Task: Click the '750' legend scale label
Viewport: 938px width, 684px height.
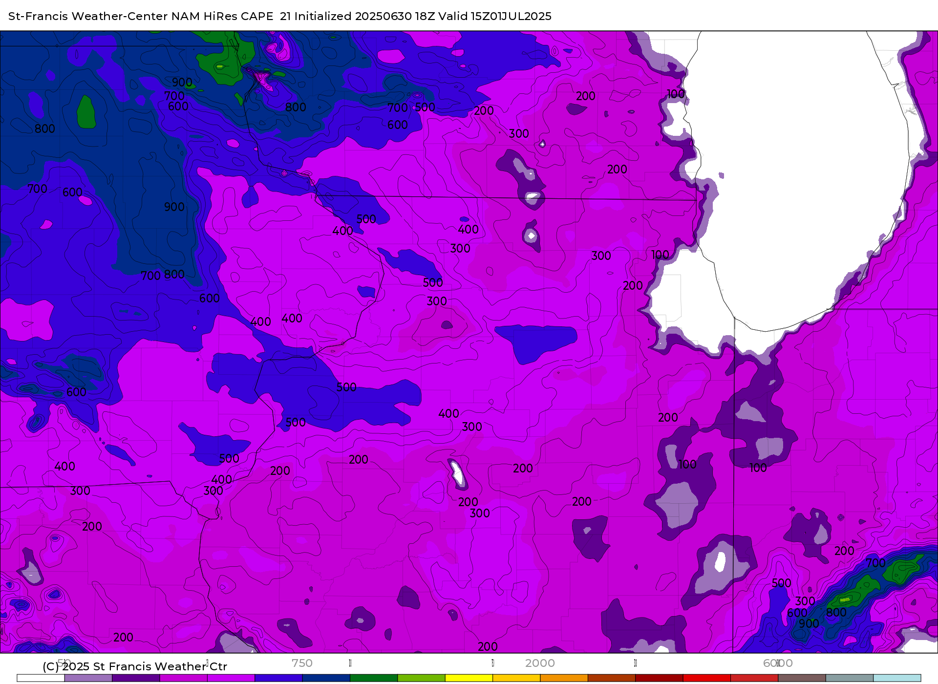Action: tap(302, 663)
